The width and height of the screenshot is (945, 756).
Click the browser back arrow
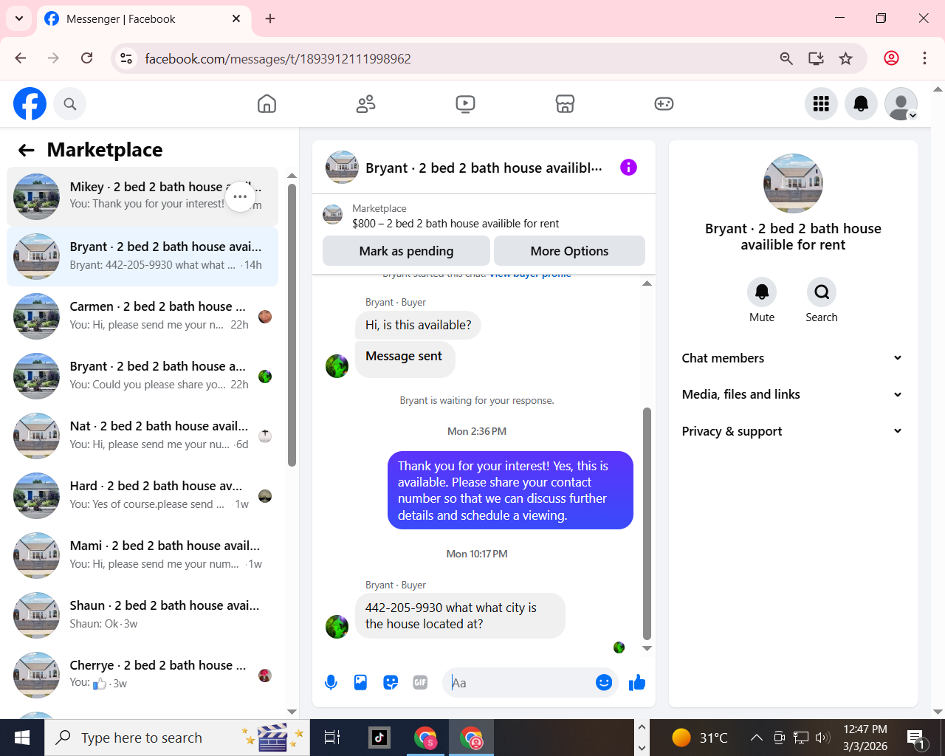pyautogui.click(x=21, y=58)
